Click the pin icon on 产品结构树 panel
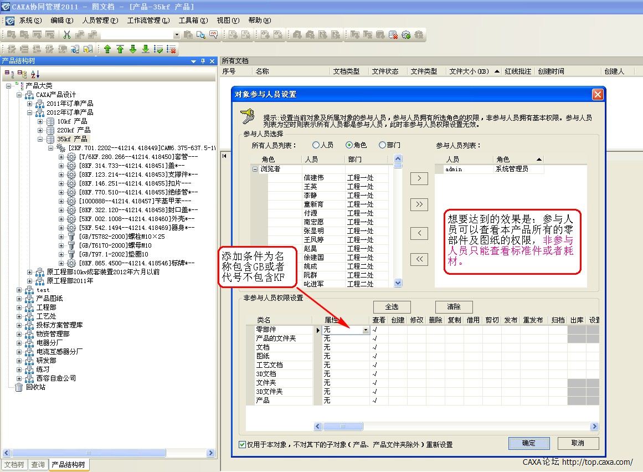643x472 pixels. [x=203, y=61]
